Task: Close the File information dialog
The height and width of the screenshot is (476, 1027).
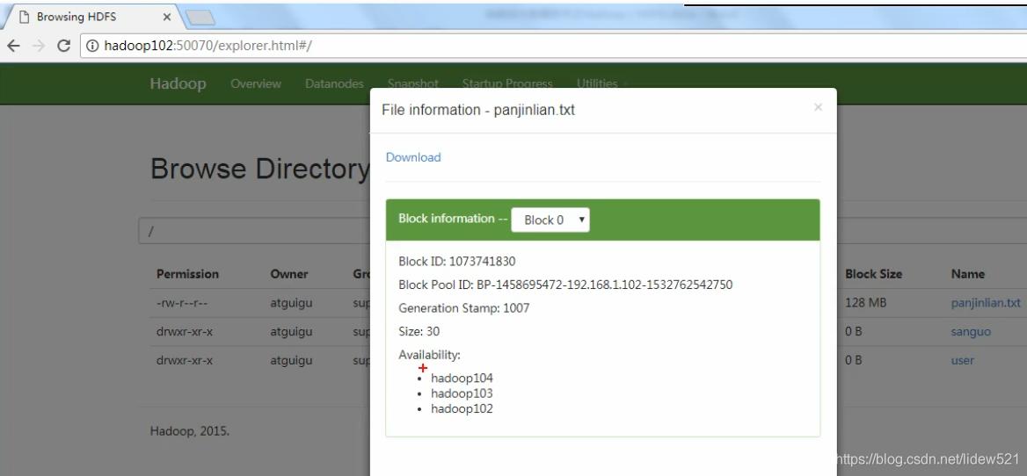Action: point(818,107)
